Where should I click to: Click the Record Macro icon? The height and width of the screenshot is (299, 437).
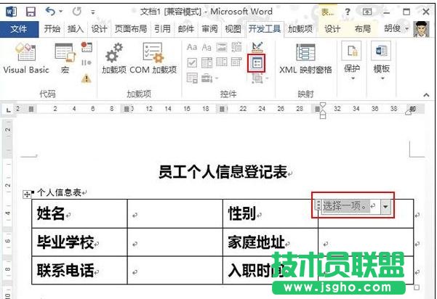coord(87,47)
